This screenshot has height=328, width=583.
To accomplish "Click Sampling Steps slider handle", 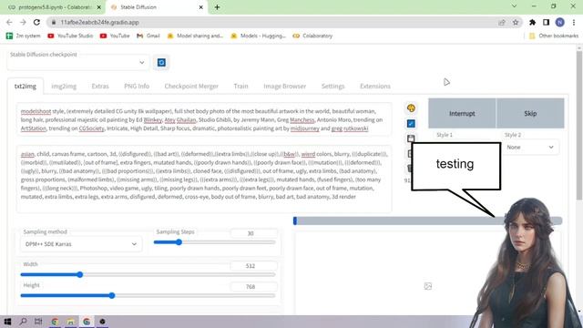I will coord(179,242).
